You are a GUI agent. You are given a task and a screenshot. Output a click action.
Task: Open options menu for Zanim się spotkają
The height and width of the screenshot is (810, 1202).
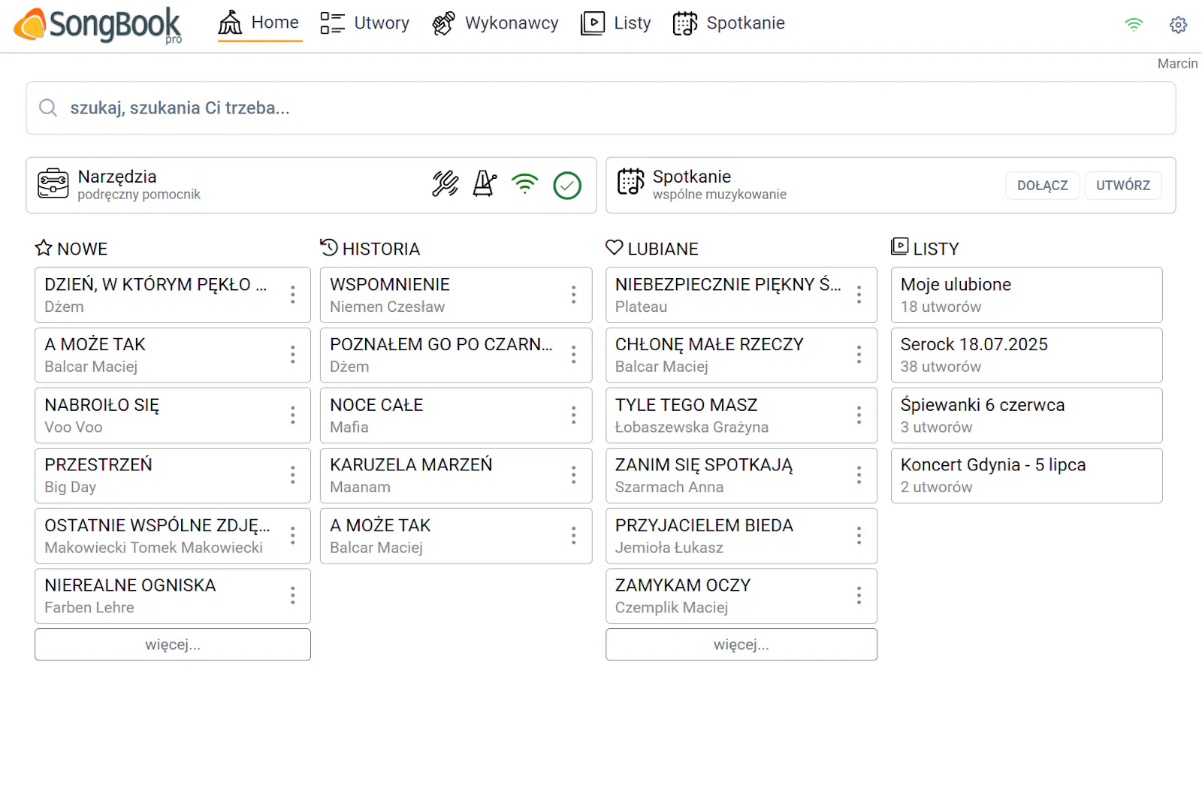pyautogui.click(x=859, y=475)
